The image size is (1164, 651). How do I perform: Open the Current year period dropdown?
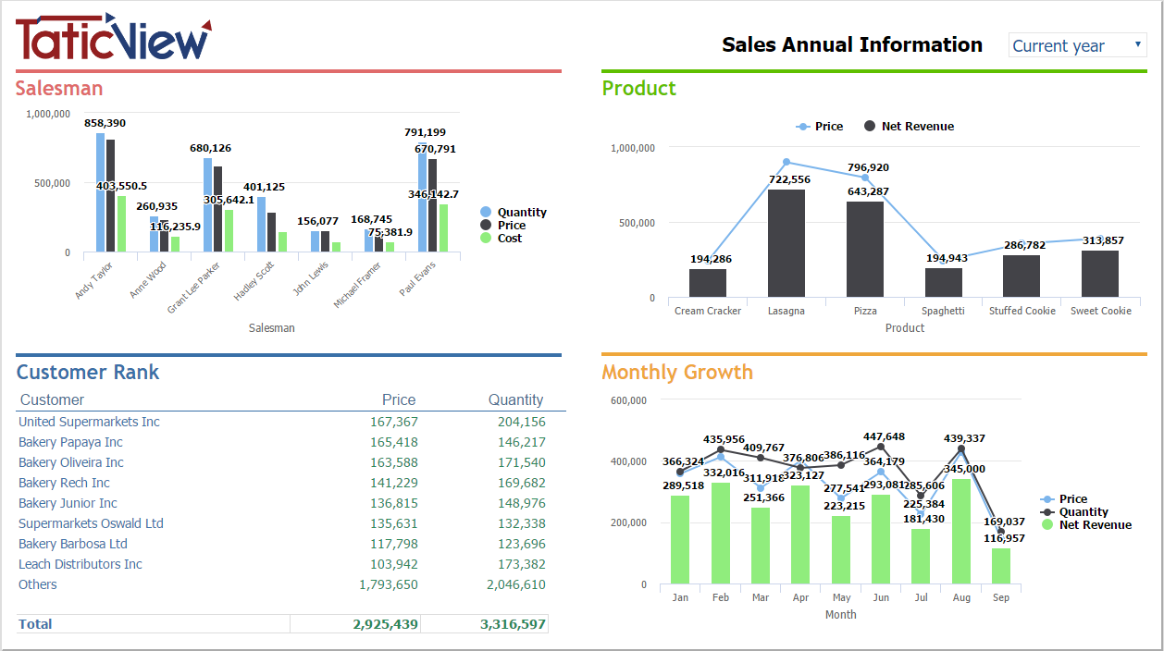tap(1076, 44)
